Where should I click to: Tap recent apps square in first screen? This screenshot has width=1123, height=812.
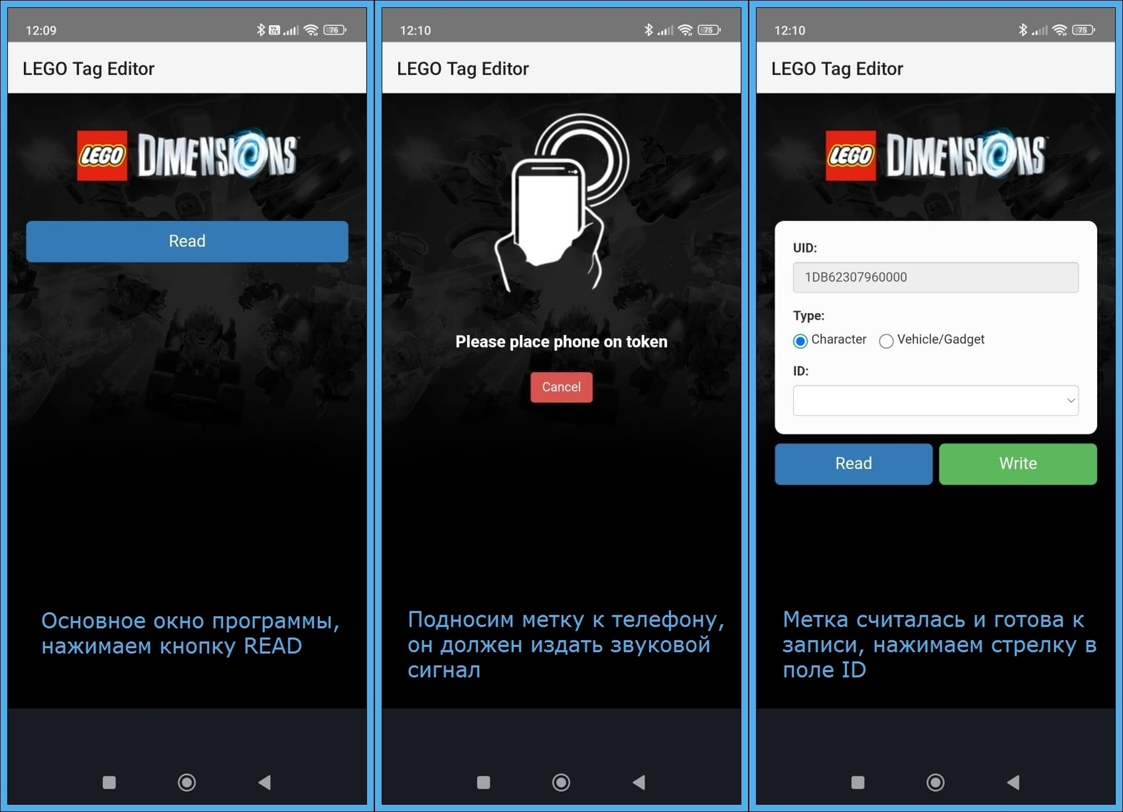point(109,782)
